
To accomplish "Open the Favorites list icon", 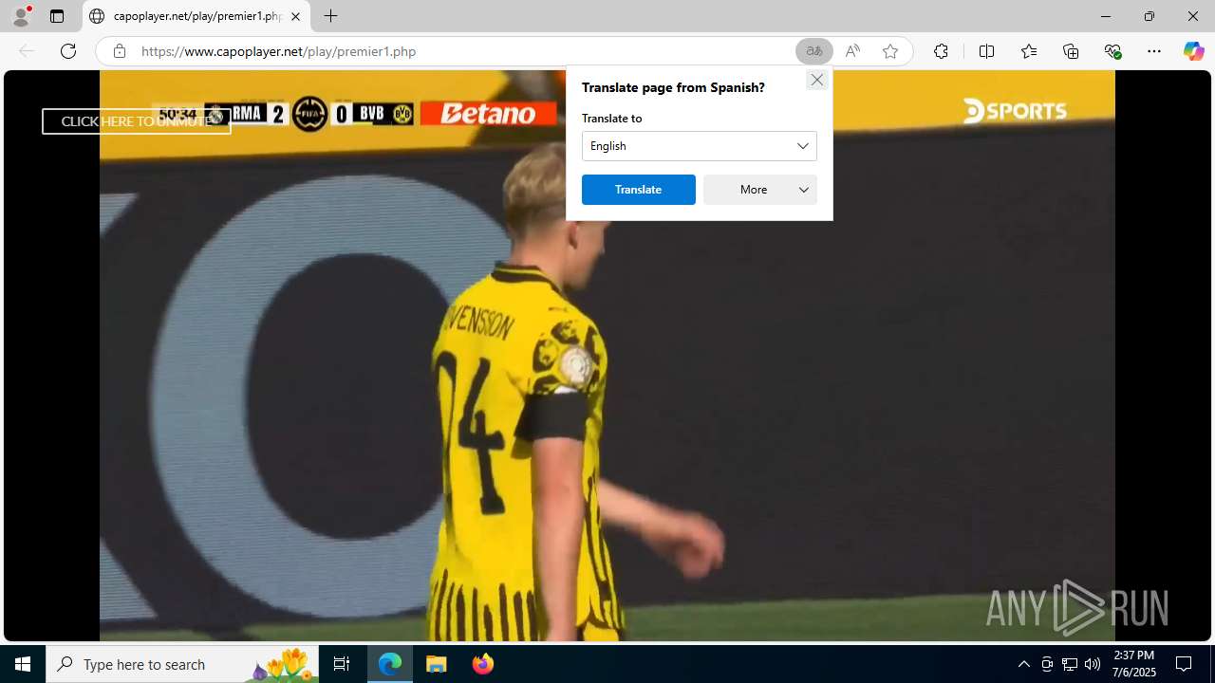I will 1029,51.
